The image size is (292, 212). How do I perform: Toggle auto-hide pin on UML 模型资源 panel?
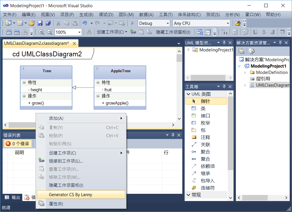[x=224, y=43]
